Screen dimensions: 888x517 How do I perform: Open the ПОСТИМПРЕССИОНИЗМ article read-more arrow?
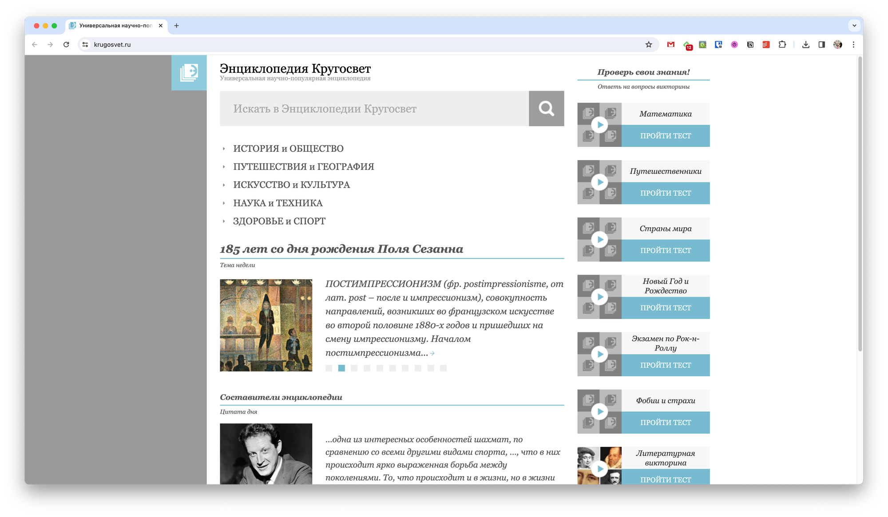coord(432,354)
